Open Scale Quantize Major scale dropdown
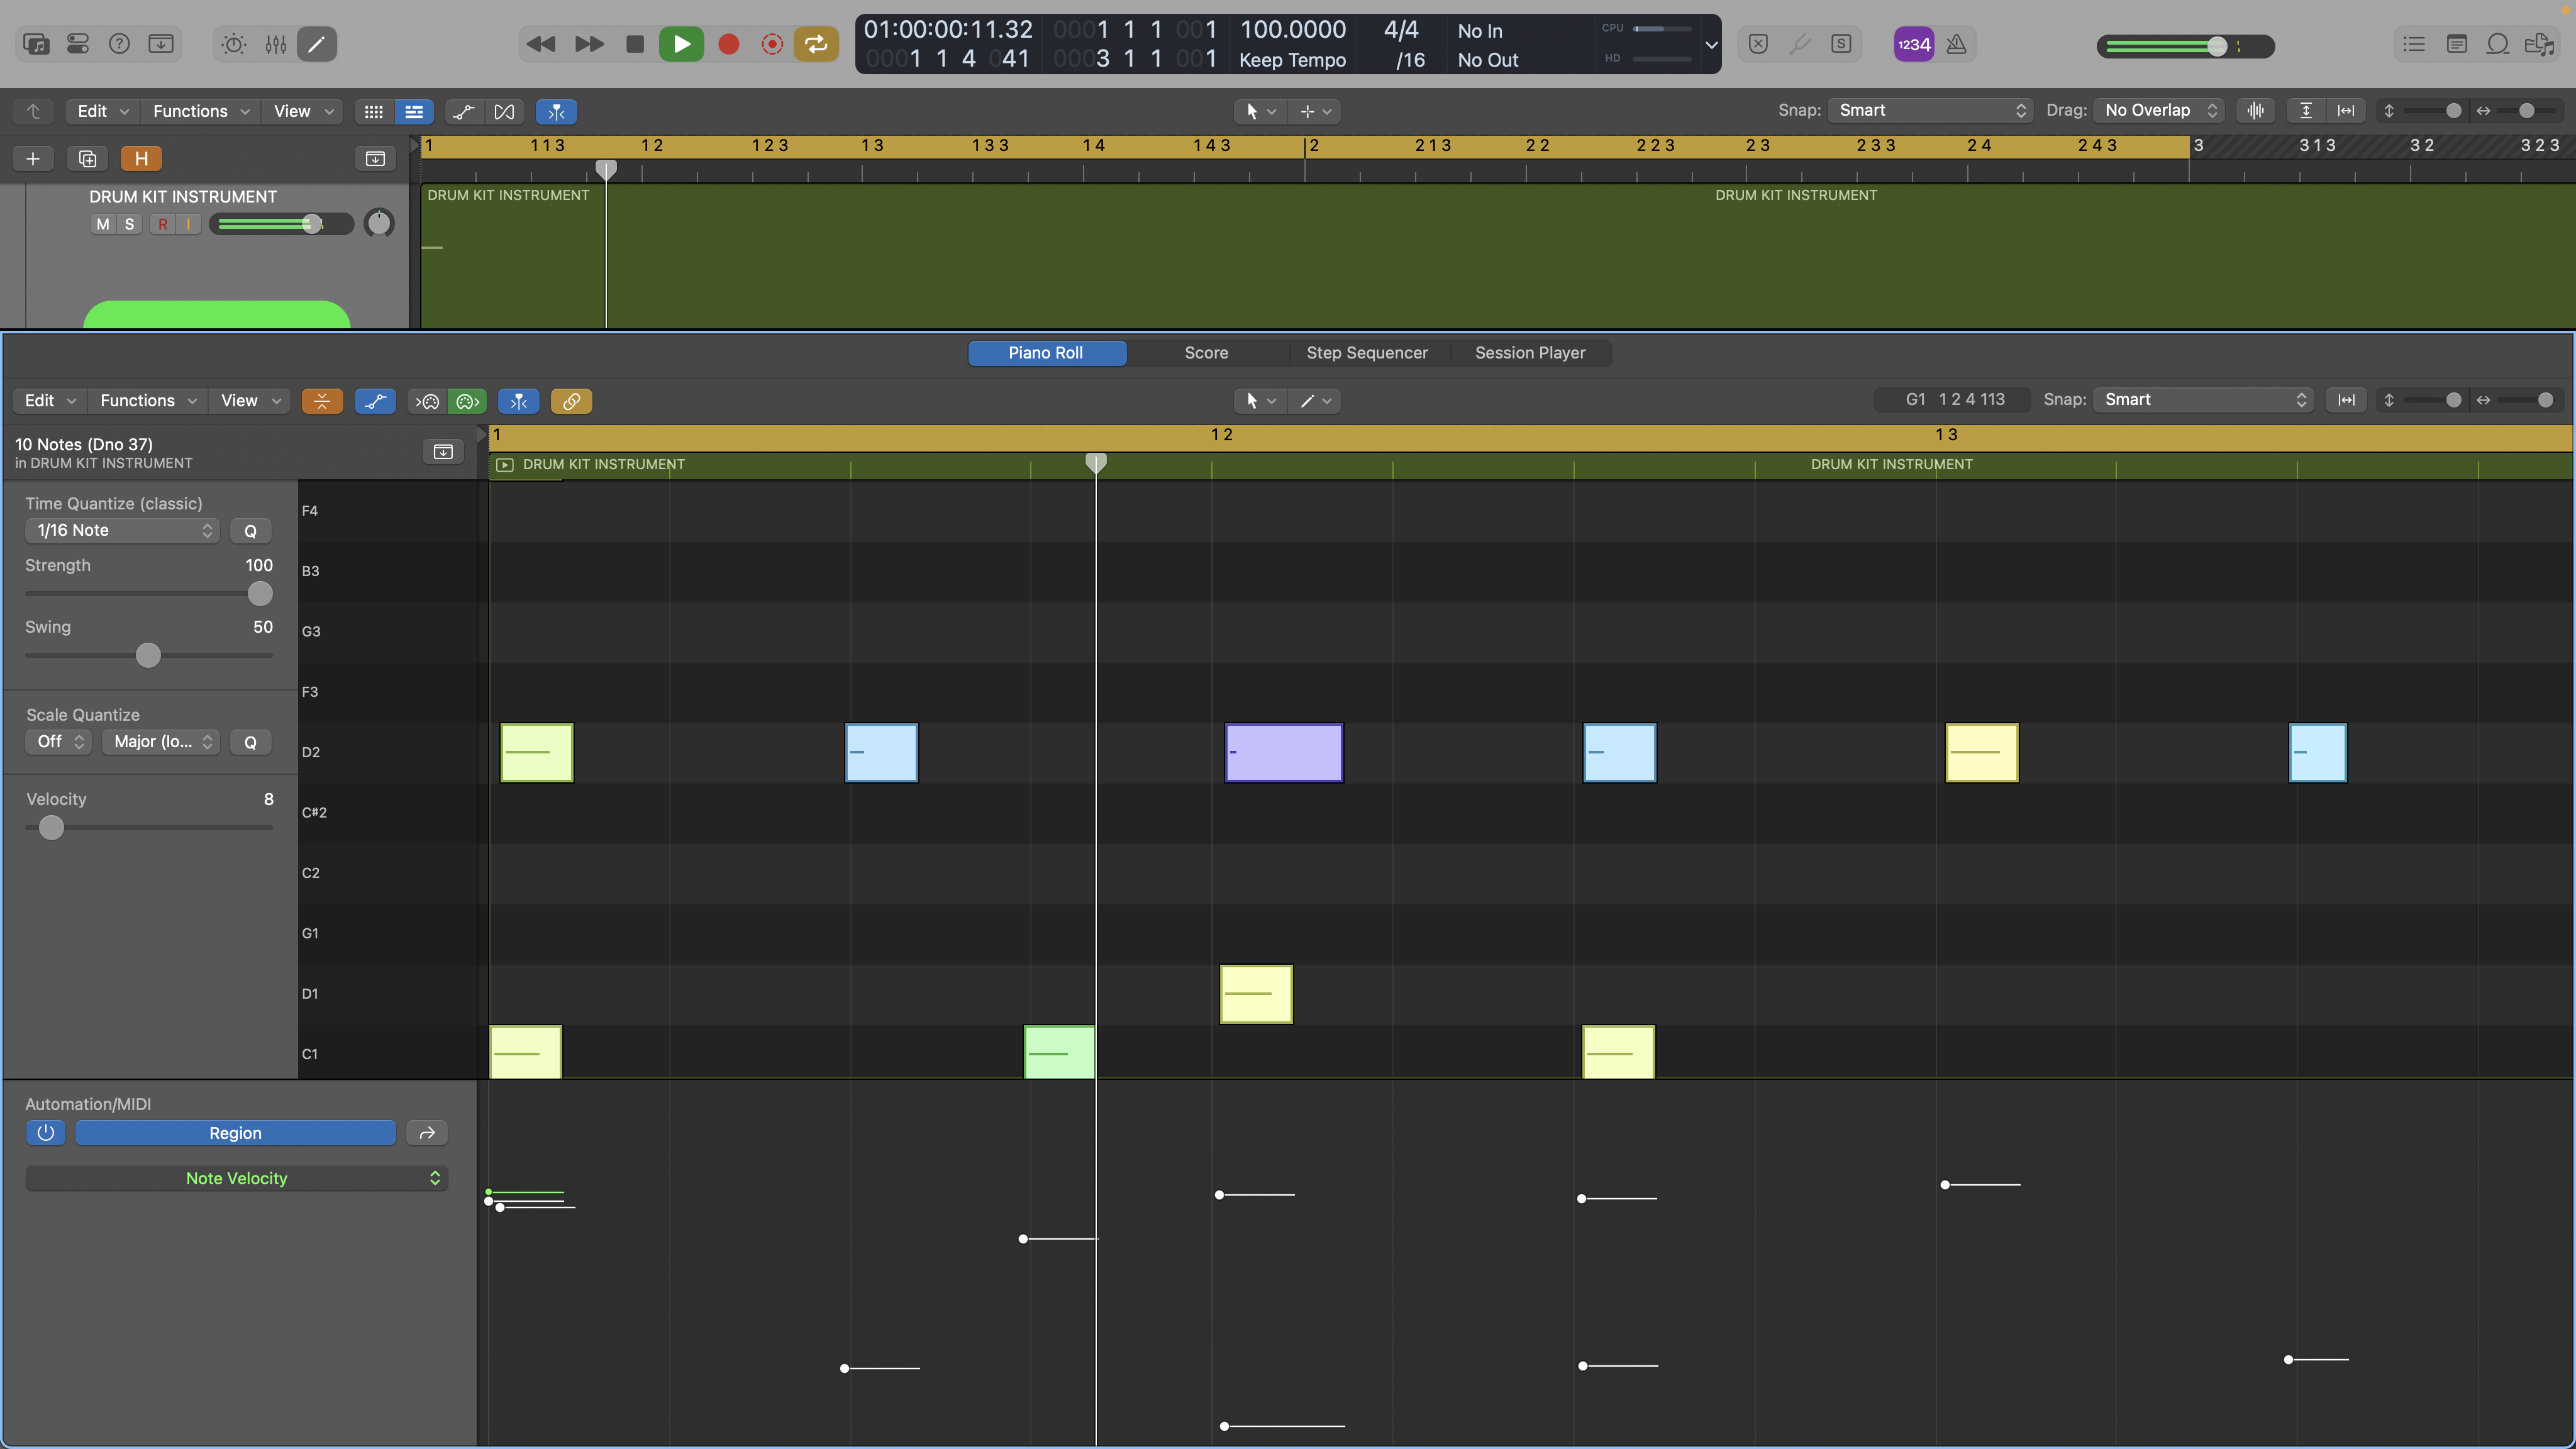This screenshot has width=2576, height=1449. [161, 741]
